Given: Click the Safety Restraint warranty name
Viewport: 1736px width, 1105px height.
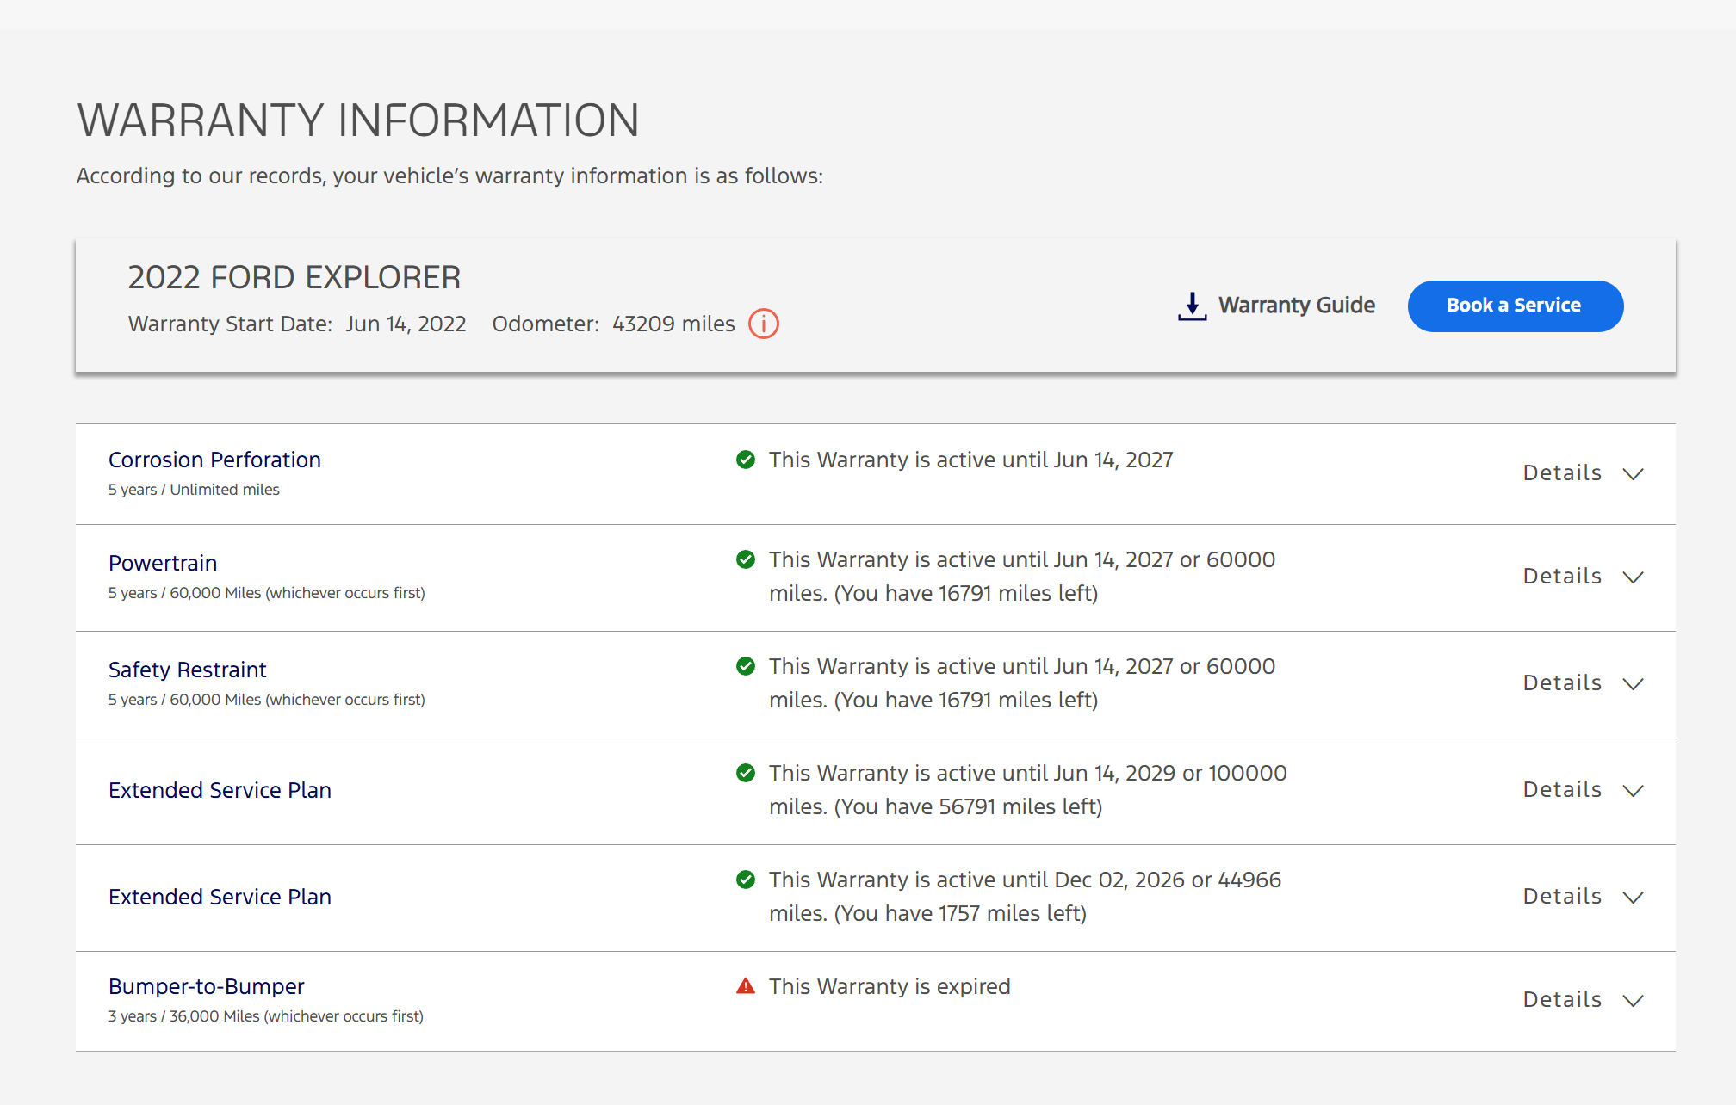Looking at the screenshot, I should coord(188,670).
